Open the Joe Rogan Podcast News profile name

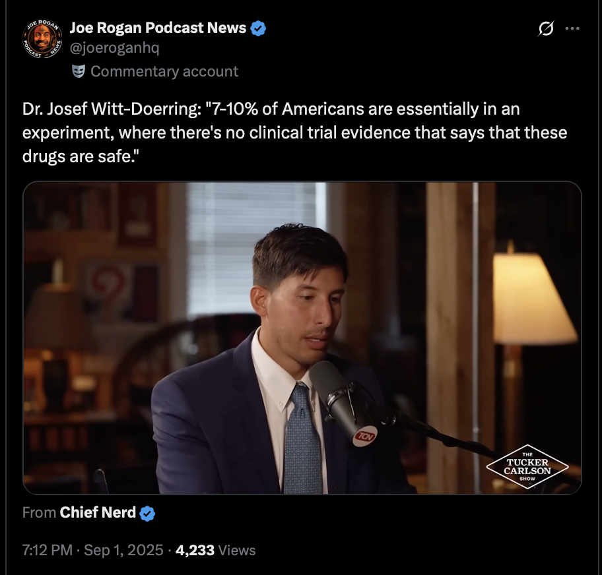(x=158, y=28)
